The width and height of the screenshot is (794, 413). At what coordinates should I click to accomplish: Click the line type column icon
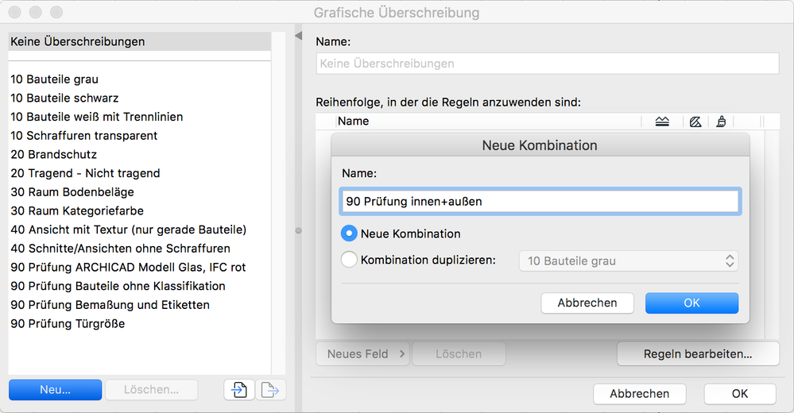click(662, 122)
